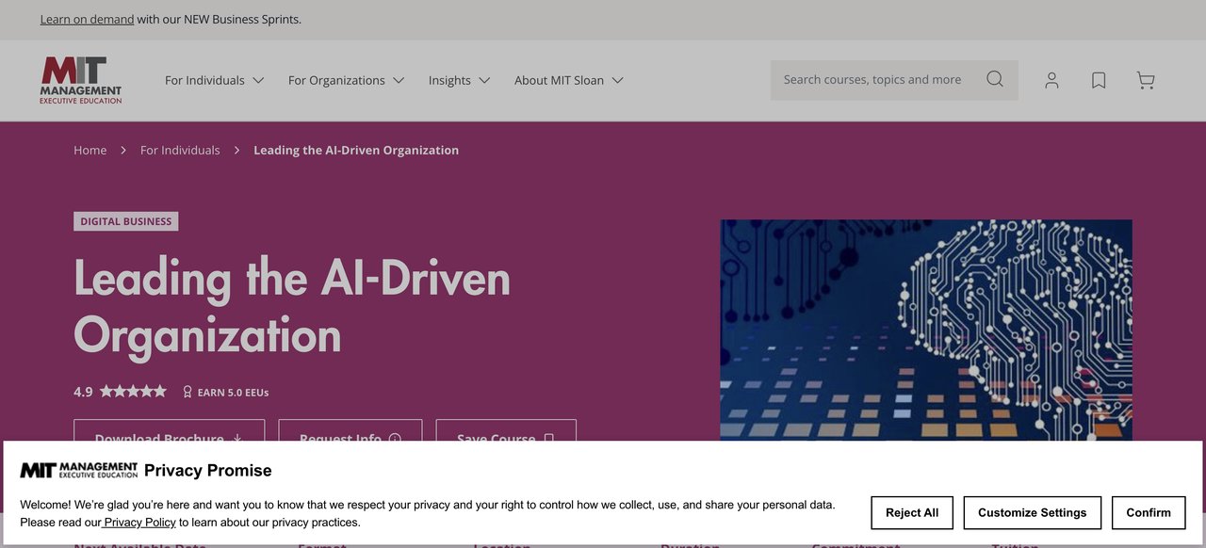The height and width of the screenshot is (548, 1206).
Task: Click the 4.9 rating value
Action: tap(83, 392)
